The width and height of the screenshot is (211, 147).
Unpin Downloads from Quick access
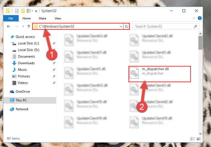tap(54, 63)
